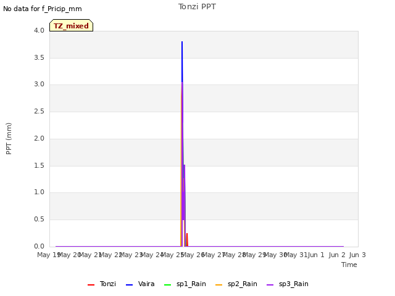Click the chart title Tonzi PPT
This screenshot has height=296, width=395.
(197, 7)
